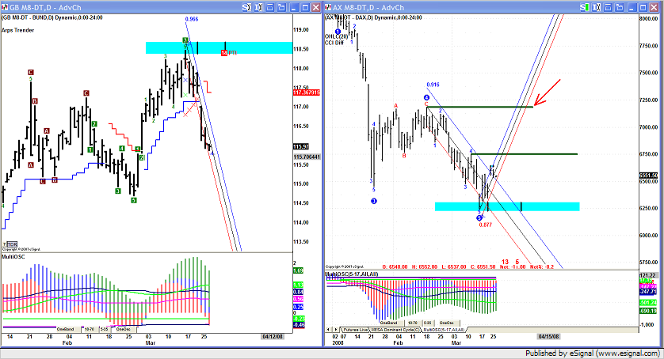Image resolution: width=664 pixels, height=359 pixels.
Task: Open the GB M8-DT window system menu icon
Action: (6, 6)
